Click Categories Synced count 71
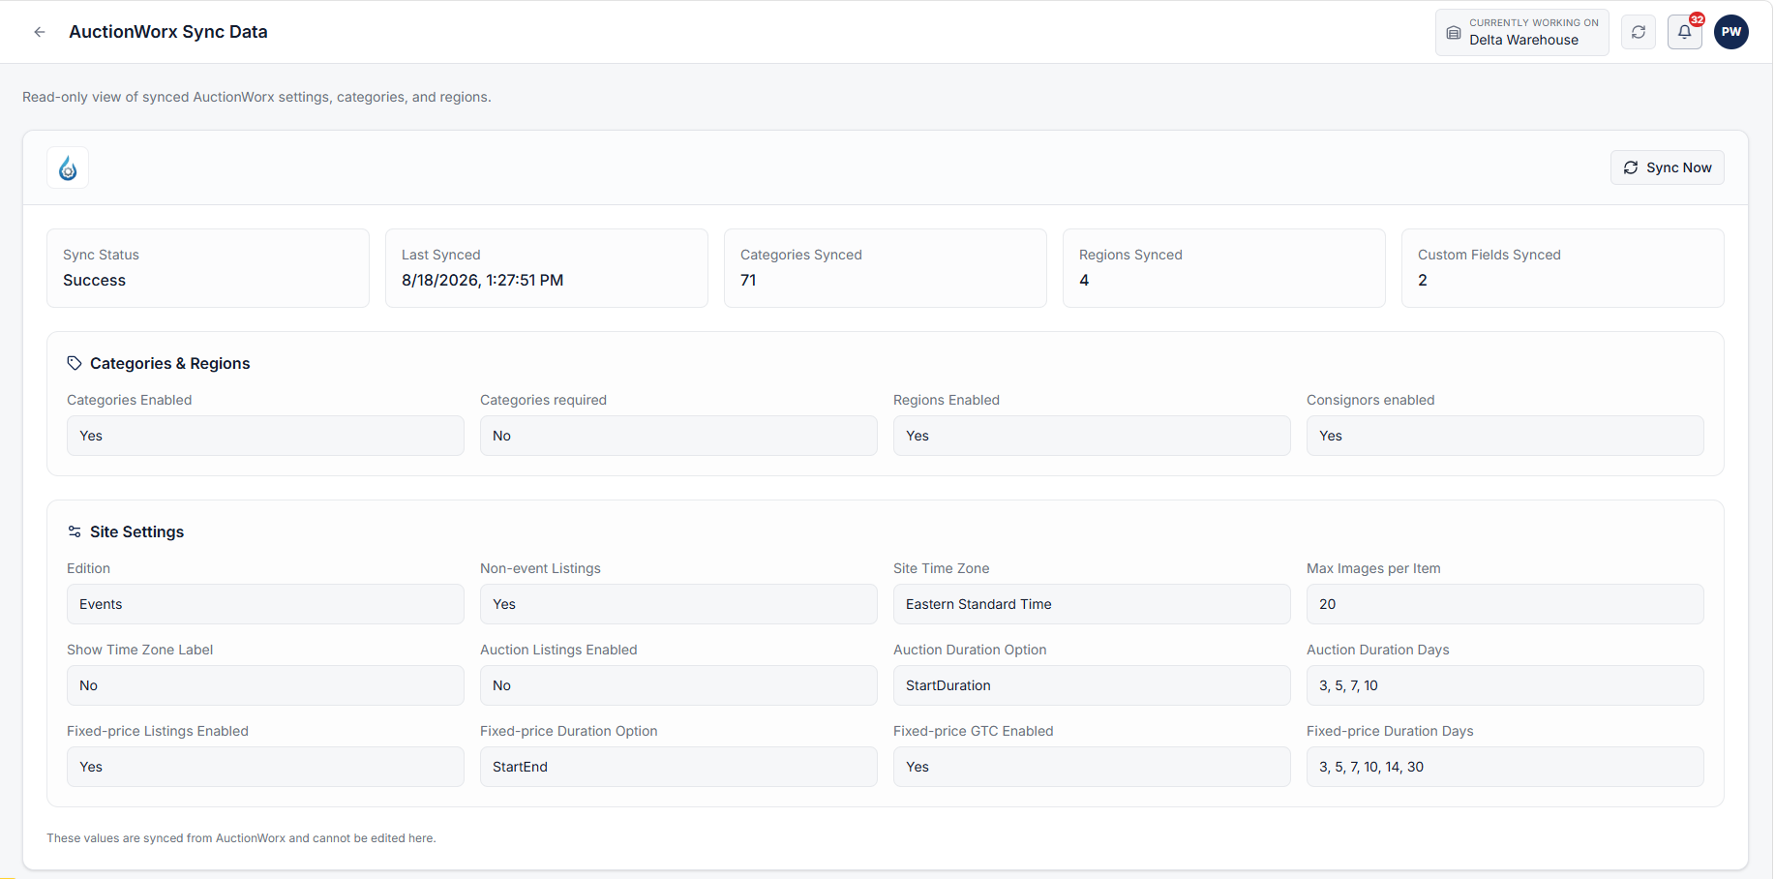The width and height of the screenshot is (1775, 879). pos(748,280)
